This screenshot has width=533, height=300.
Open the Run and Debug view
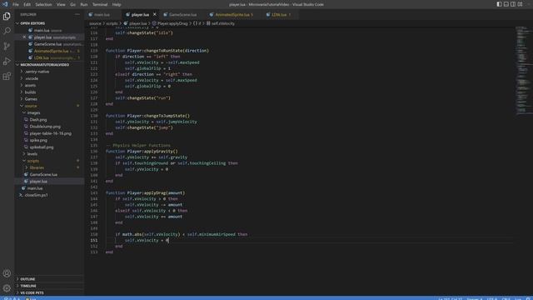[x=7, y=61]
